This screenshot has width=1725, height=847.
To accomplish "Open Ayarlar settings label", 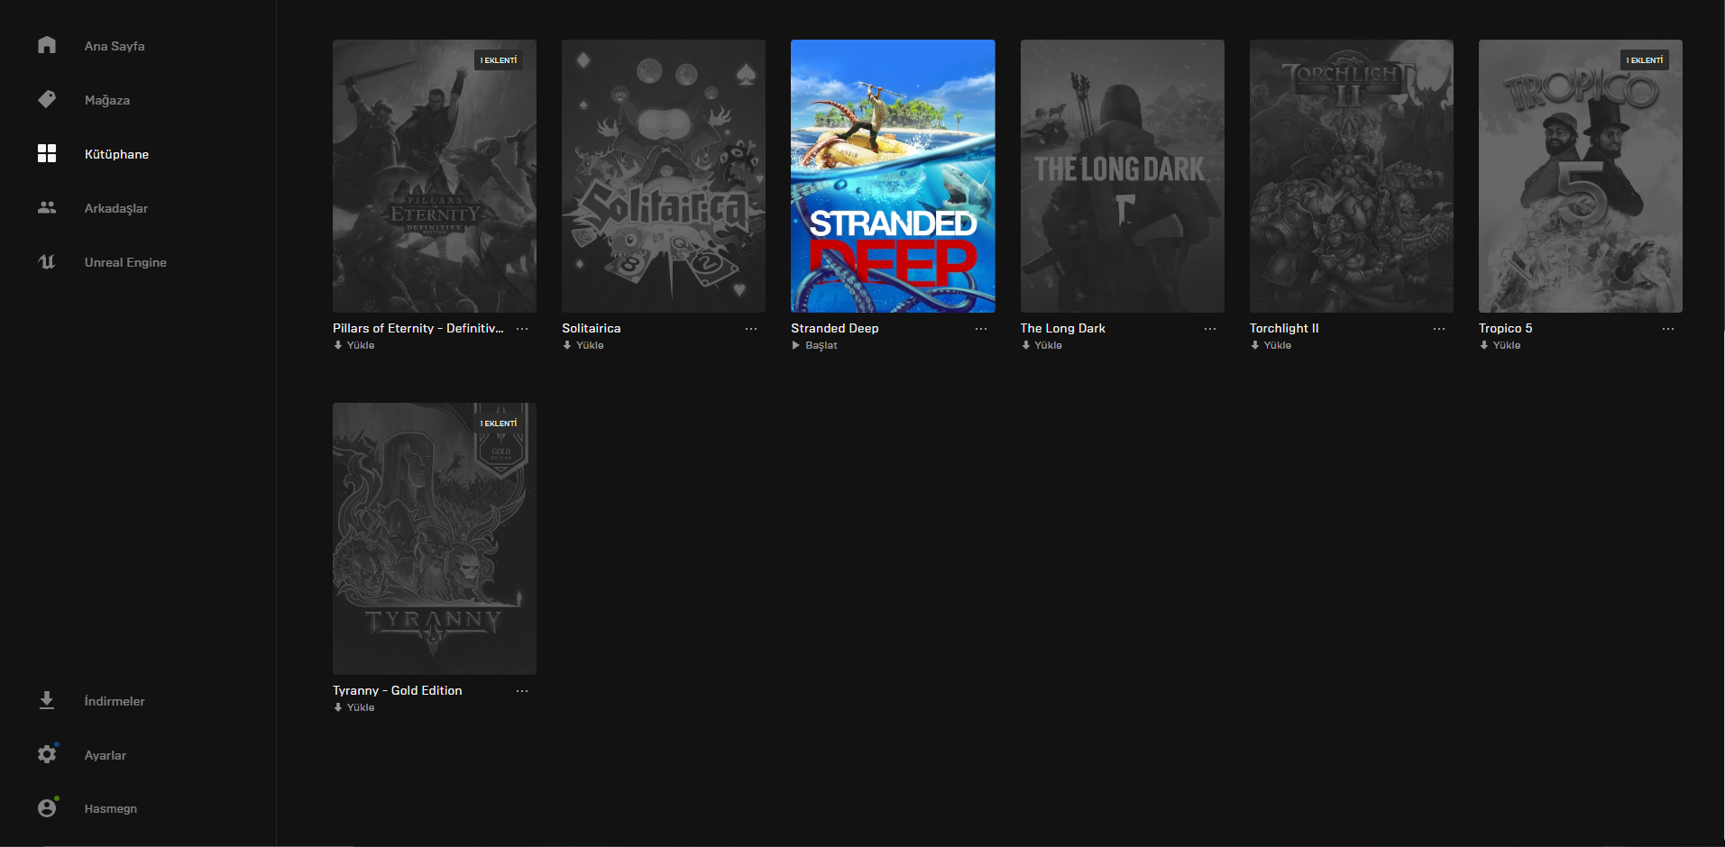I will coord(106,755).
